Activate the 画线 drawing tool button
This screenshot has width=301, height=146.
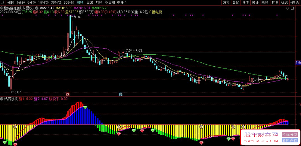[x=265, y=3]
